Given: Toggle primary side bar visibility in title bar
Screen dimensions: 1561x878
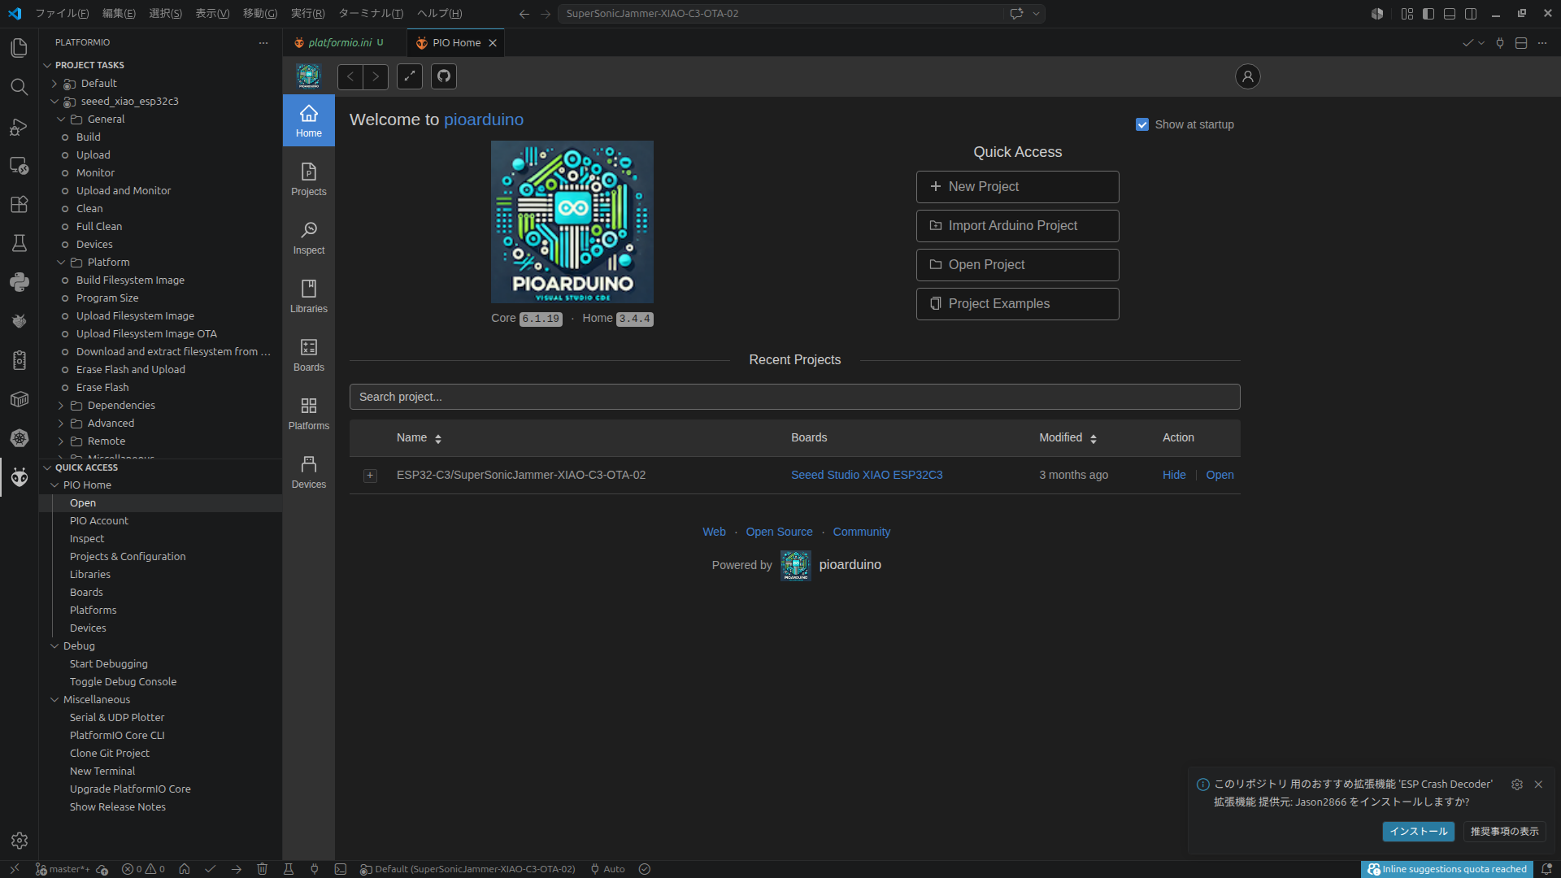Looking at the screenshot, I should [x=1428, y=14].
